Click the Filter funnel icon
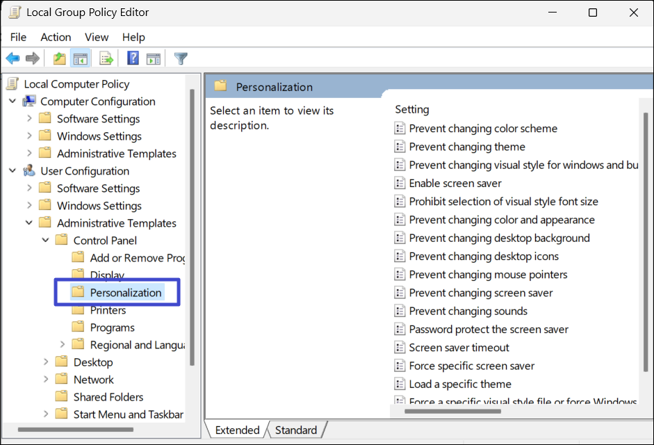 181,58
